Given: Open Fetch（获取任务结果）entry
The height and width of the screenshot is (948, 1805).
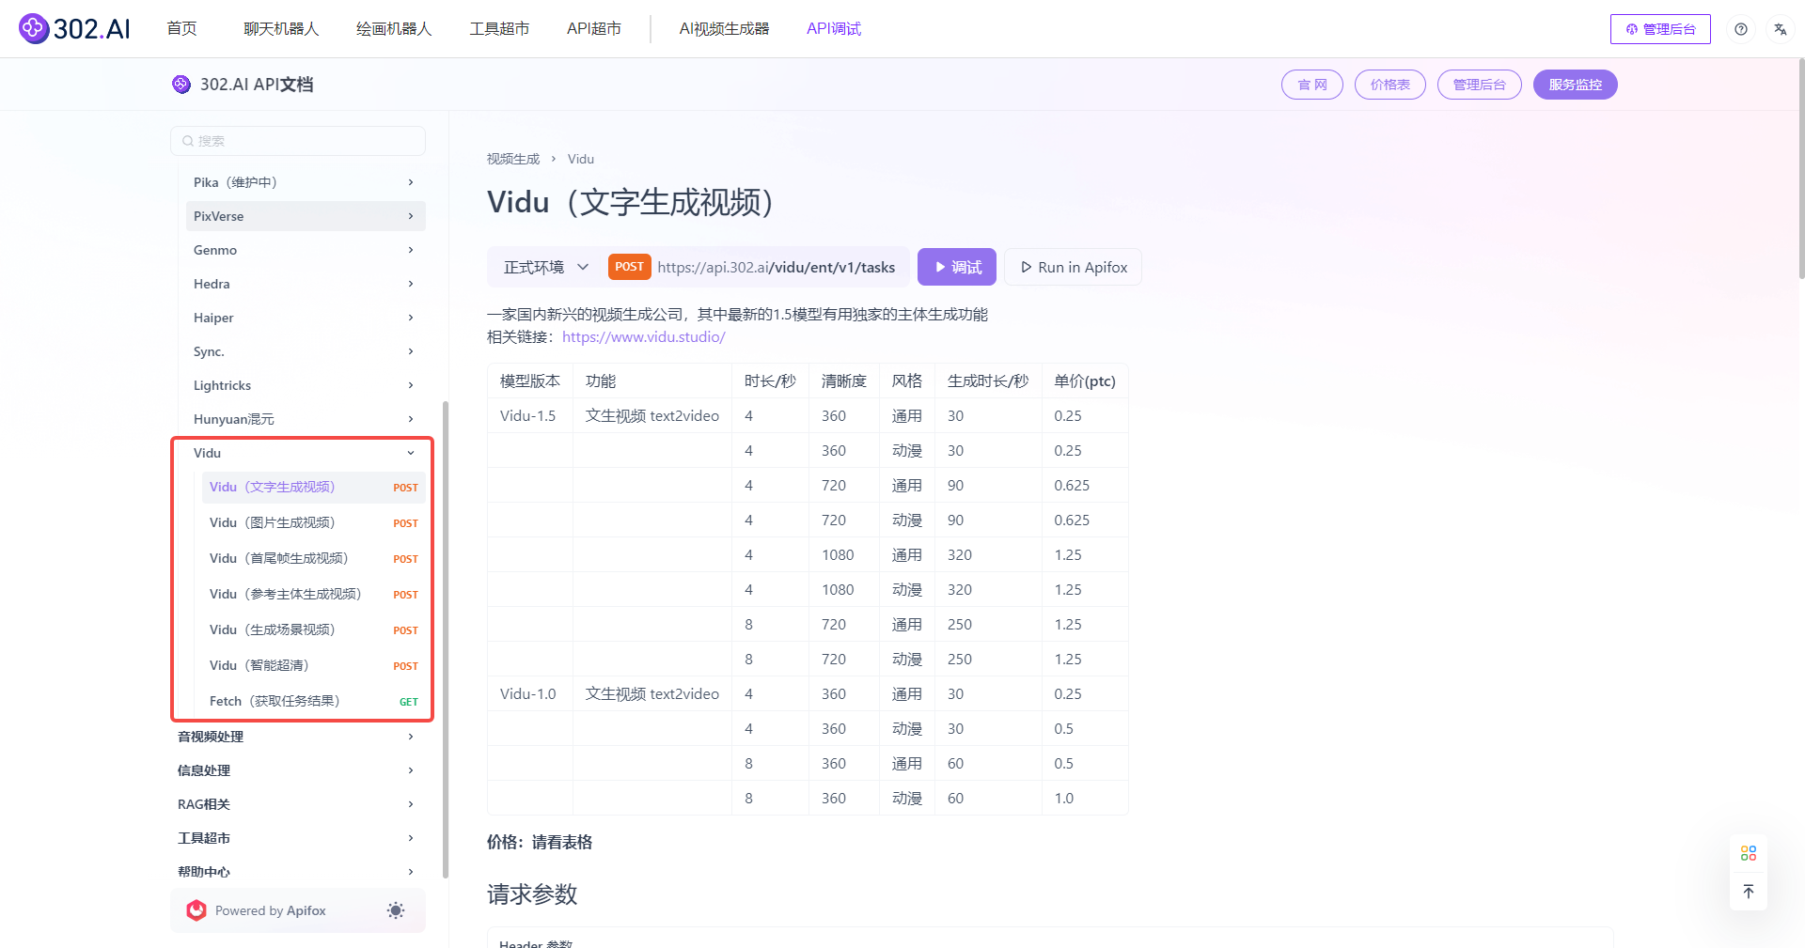Looking at the screenshot, I should [x=313, y=701].
